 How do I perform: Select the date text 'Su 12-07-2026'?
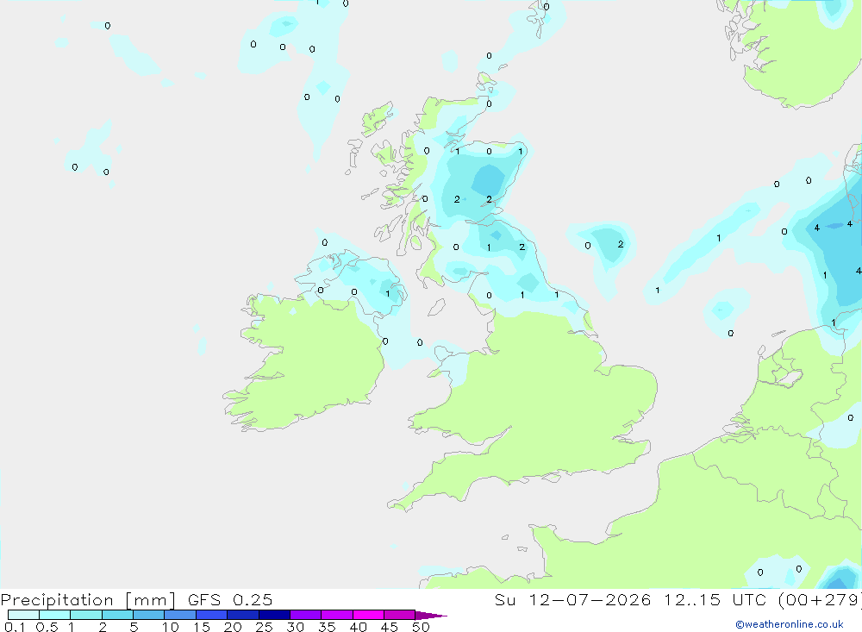(572, 600)
